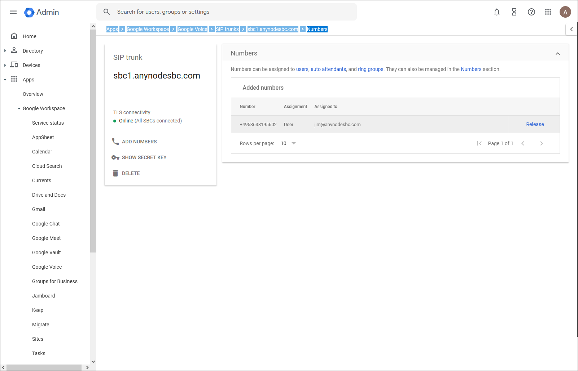Open Groups for Business in sidebar
Viewport: 578px width, 371px height.
55,281
